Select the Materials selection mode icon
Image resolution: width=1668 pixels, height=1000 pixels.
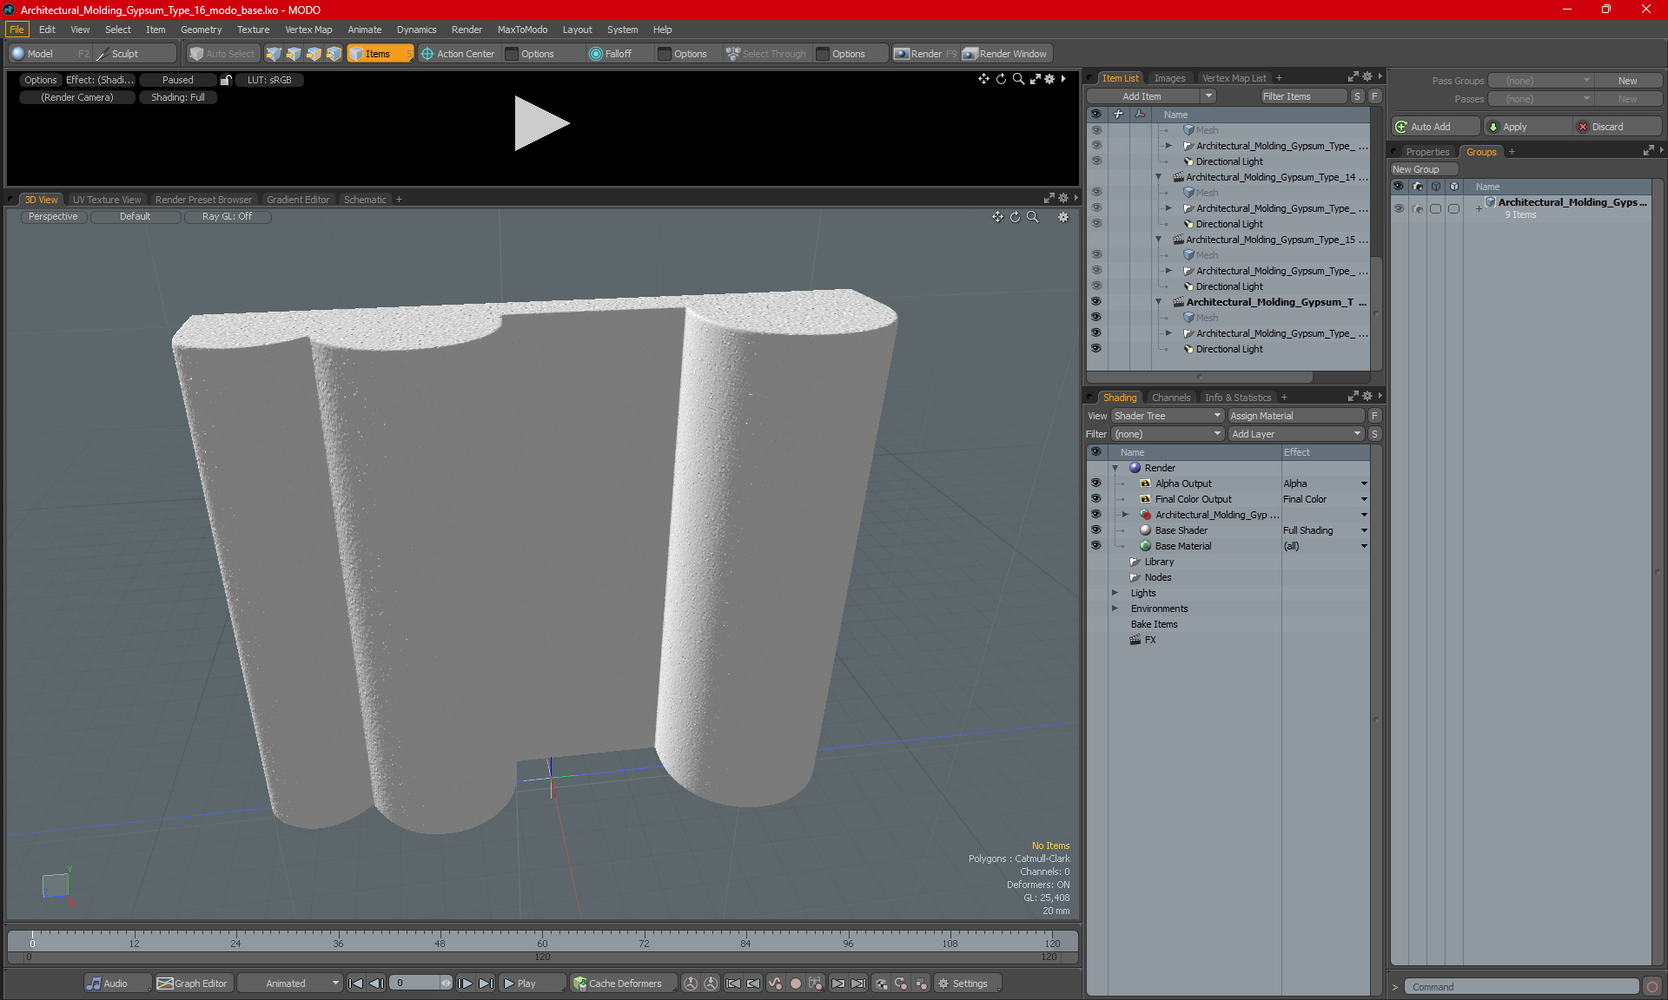(x=334, y=54)
